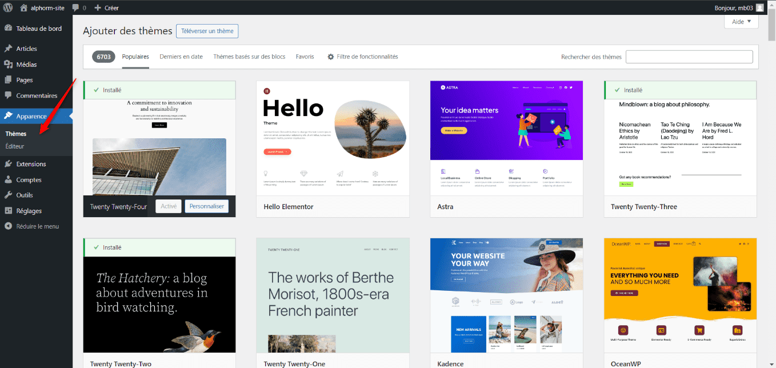Click the Apparence brush icon
The height and width of the screenshot is (368, 776).
point(9,116)
